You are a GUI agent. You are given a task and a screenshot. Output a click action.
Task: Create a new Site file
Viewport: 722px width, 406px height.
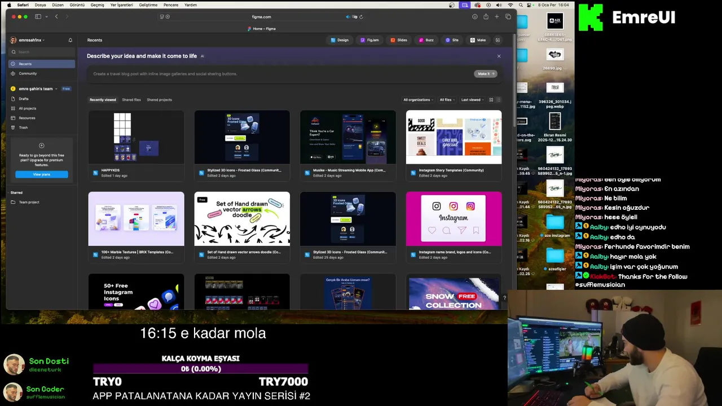pyautogui.click(x=452, y=40)
